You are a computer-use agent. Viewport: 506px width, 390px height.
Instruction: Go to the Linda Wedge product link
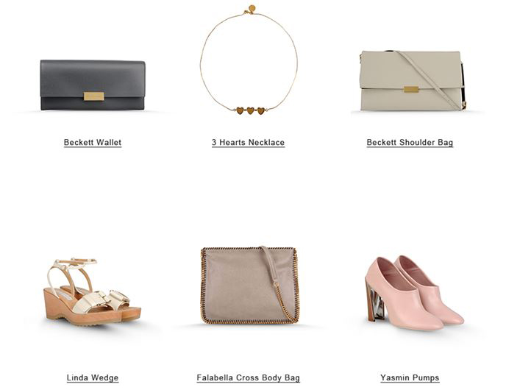click(93, 377)
